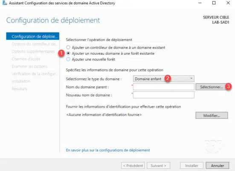Screen dimensions: 235x171
Task: Click the wizard app icon in title bar
Action: point(5,3)
